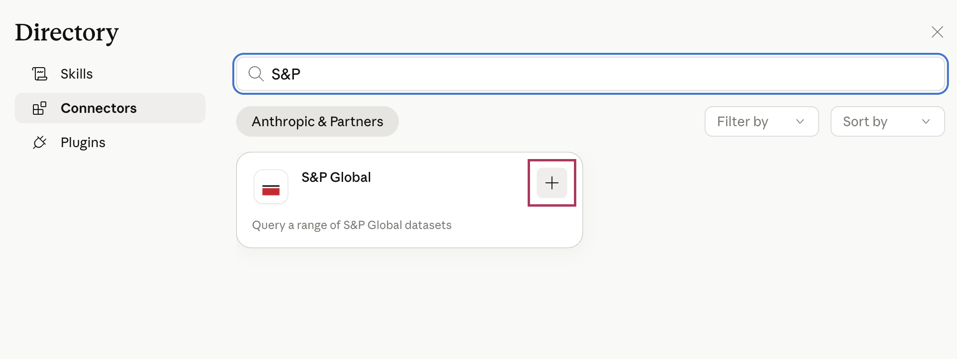Open the S&P Global connector title

tap(336, 177)
